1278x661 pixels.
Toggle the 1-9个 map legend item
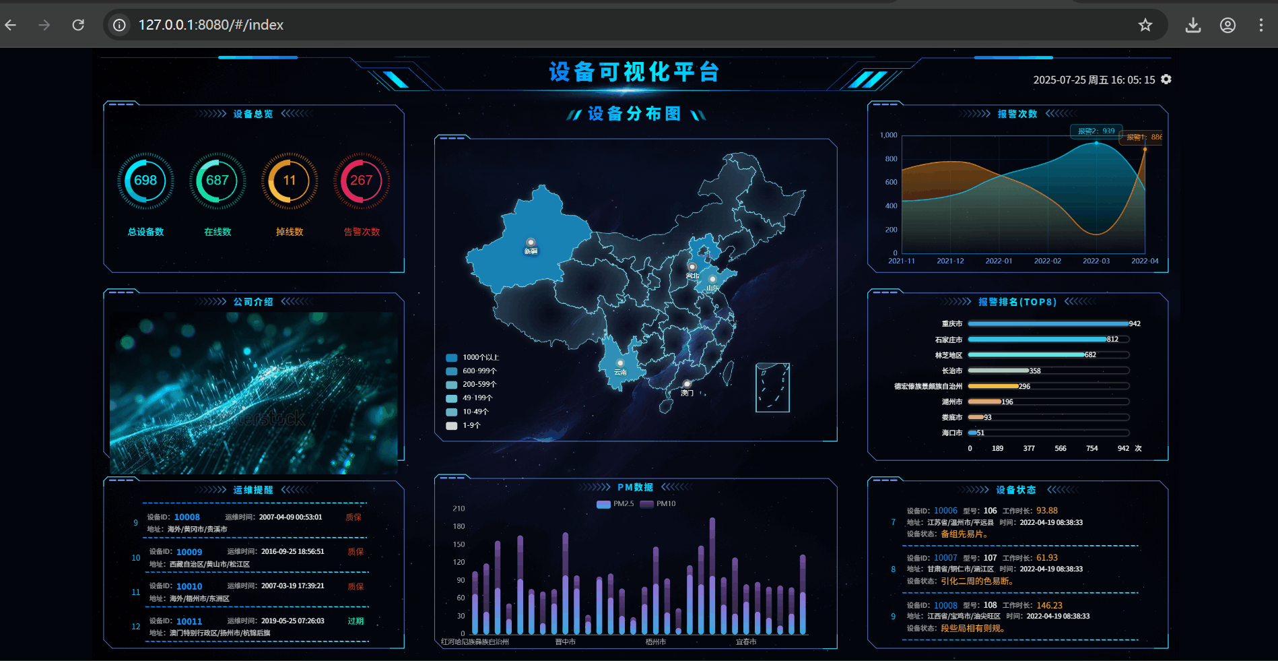click(x=463, y=426)
